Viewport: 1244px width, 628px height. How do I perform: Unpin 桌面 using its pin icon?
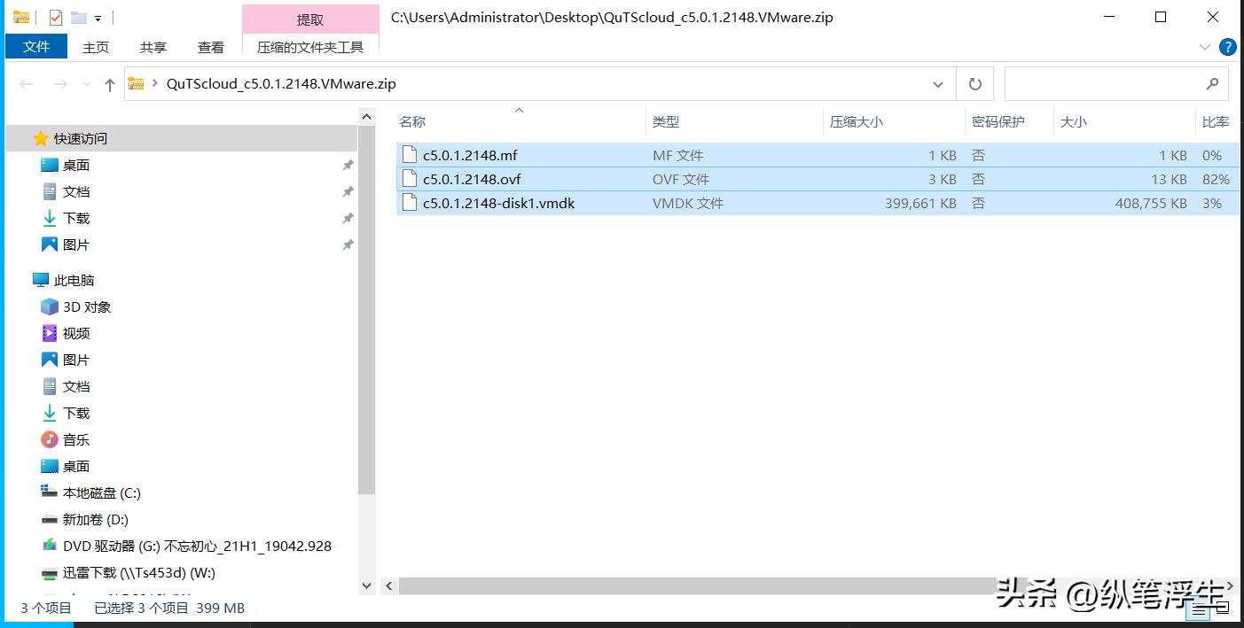coord(348,166)
